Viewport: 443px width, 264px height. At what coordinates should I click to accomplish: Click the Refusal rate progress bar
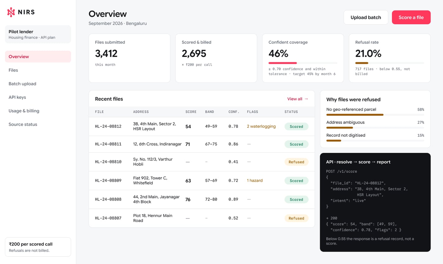[390, 63]
